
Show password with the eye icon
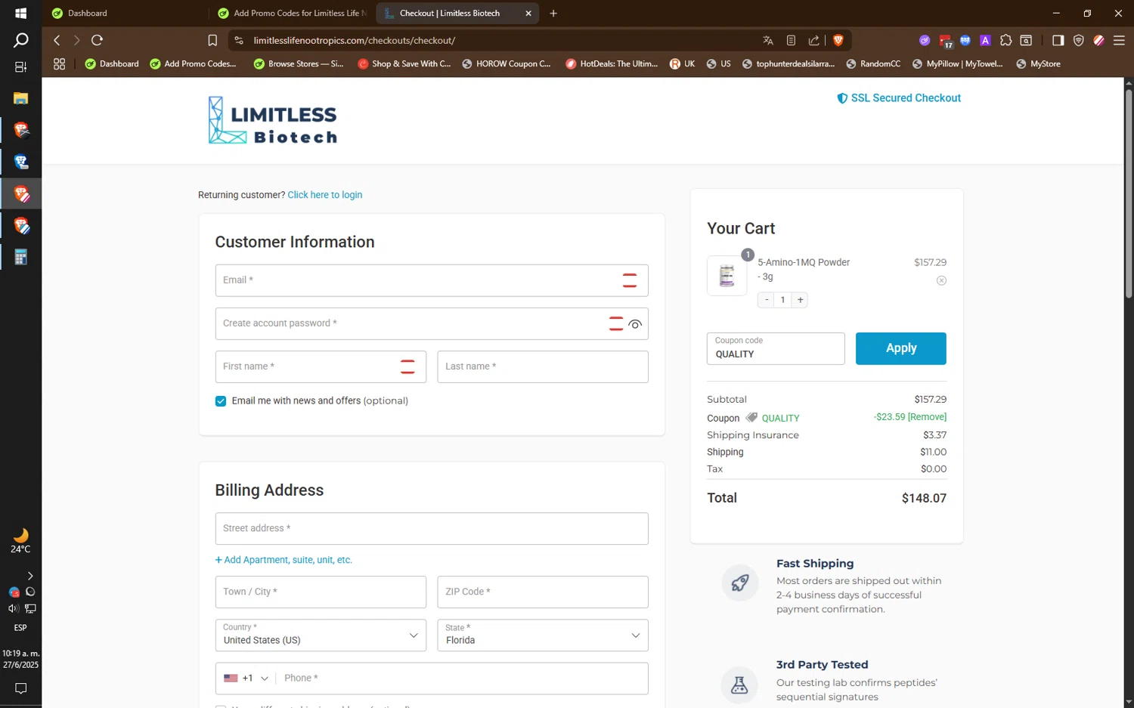point(635,324)
